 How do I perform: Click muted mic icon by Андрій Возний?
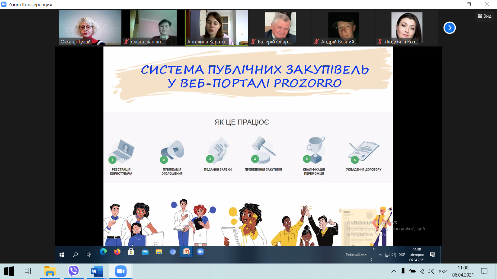(x=317, y=42)
